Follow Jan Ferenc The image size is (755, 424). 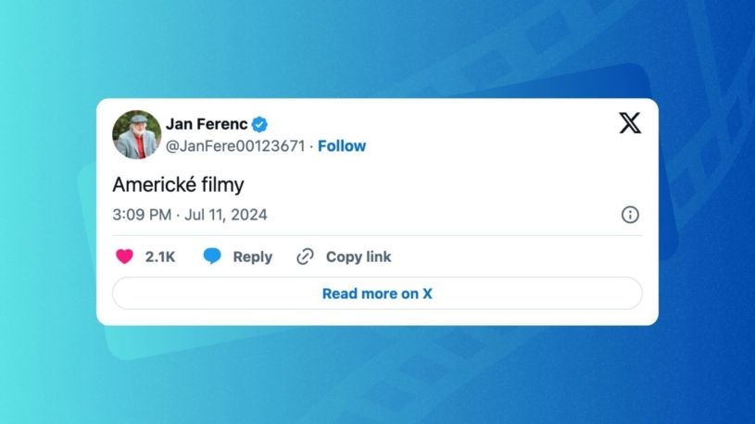342,146
